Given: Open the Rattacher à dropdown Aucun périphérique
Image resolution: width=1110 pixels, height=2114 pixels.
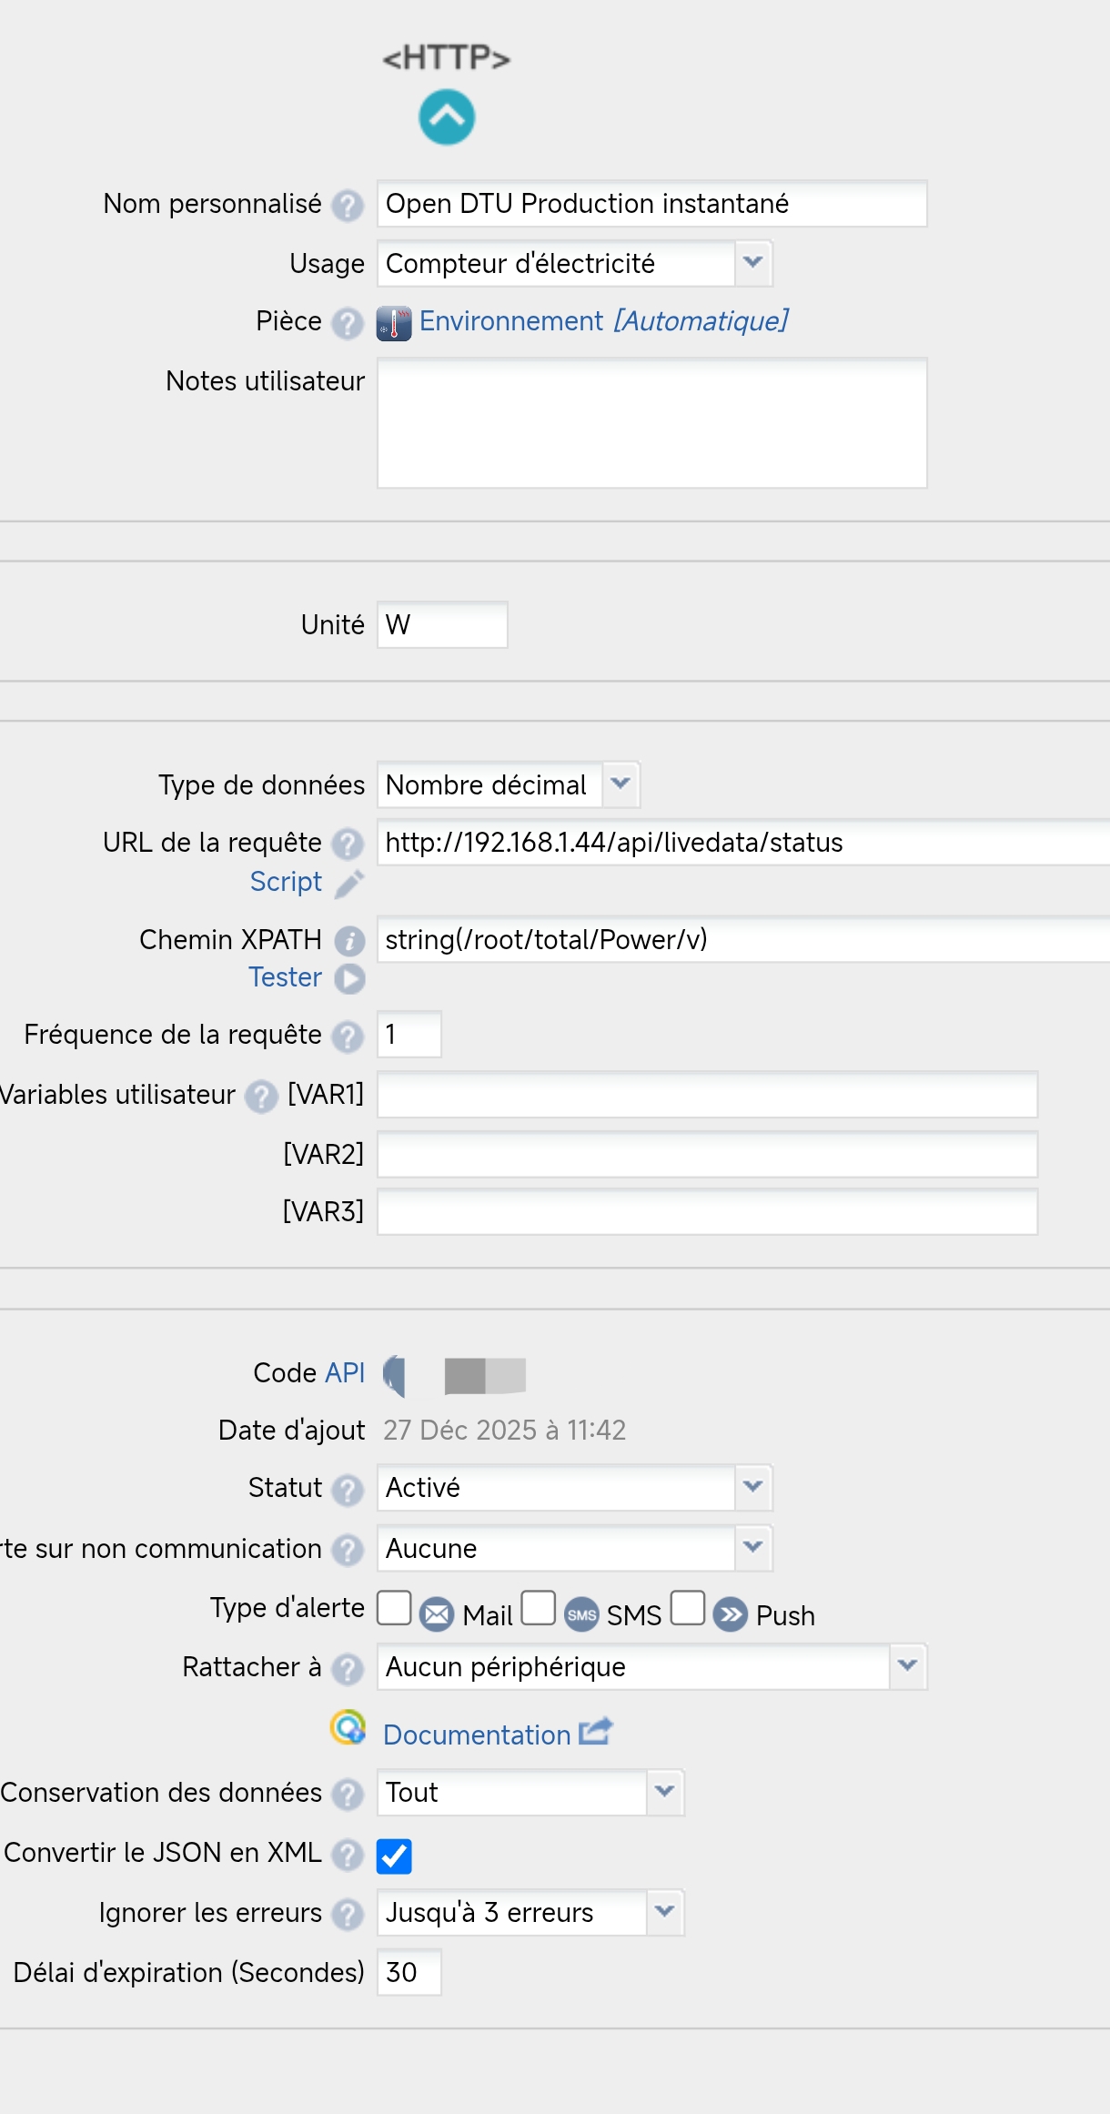Looking at the screenshot, I should [x=652, y=1666].
